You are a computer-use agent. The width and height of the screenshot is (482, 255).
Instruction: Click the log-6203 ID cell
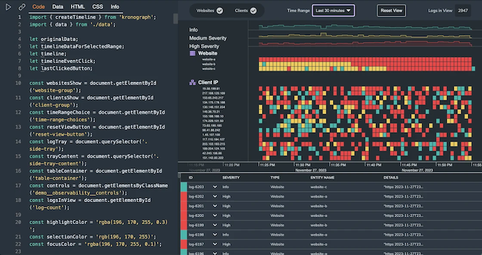(196, 187)
